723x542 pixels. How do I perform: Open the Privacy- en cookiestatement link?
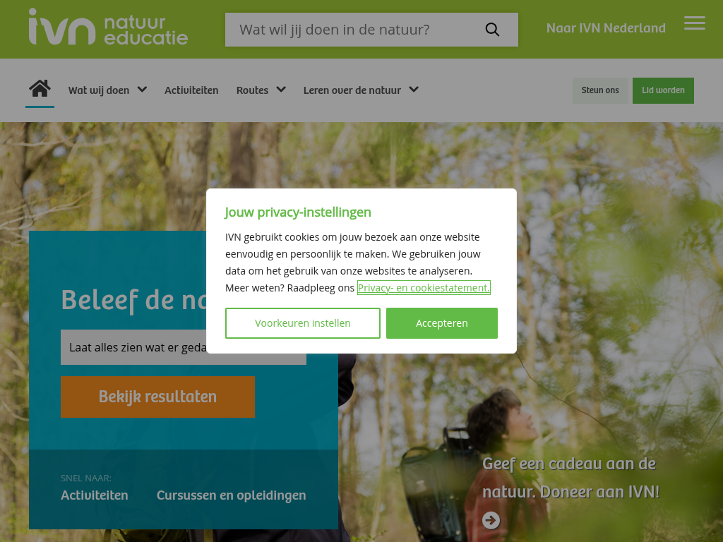click(424, 288)
